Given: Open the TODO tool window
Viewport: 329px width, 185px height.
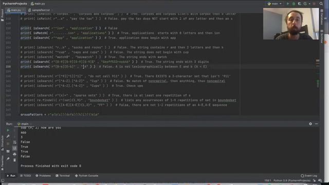Looking at the screenshot, I should 25,176.
